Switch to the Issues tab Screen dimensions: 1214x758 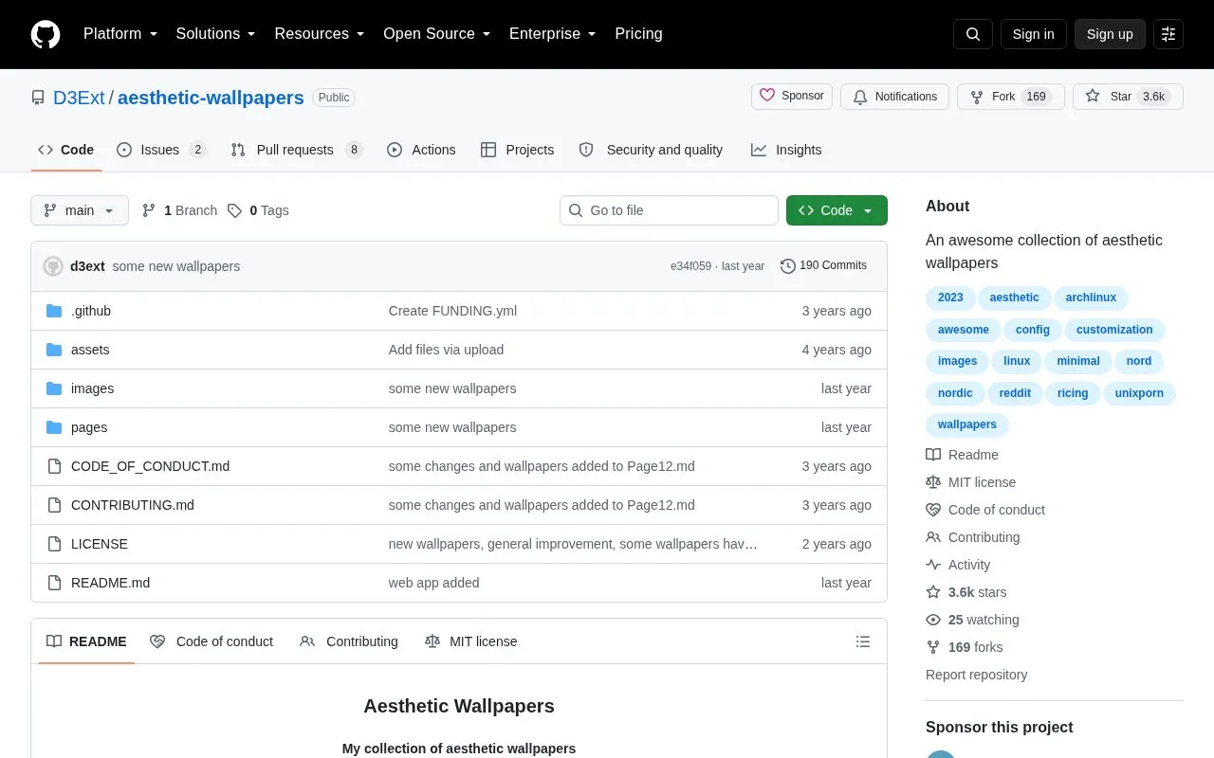161,150
